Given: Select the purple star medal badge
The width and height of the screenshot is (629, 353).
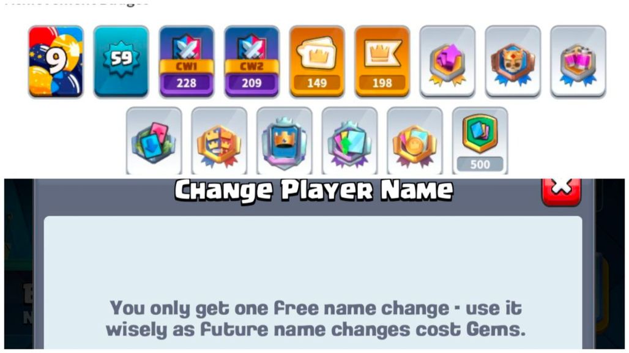Looking at the screenshot, I should (x=447, y=62).
